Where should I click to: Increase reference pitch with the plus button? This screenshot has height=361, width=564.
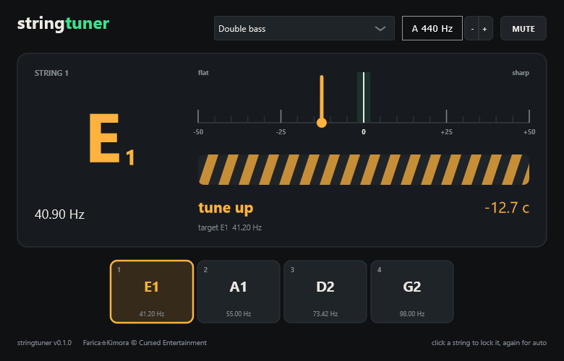[485, 29]
